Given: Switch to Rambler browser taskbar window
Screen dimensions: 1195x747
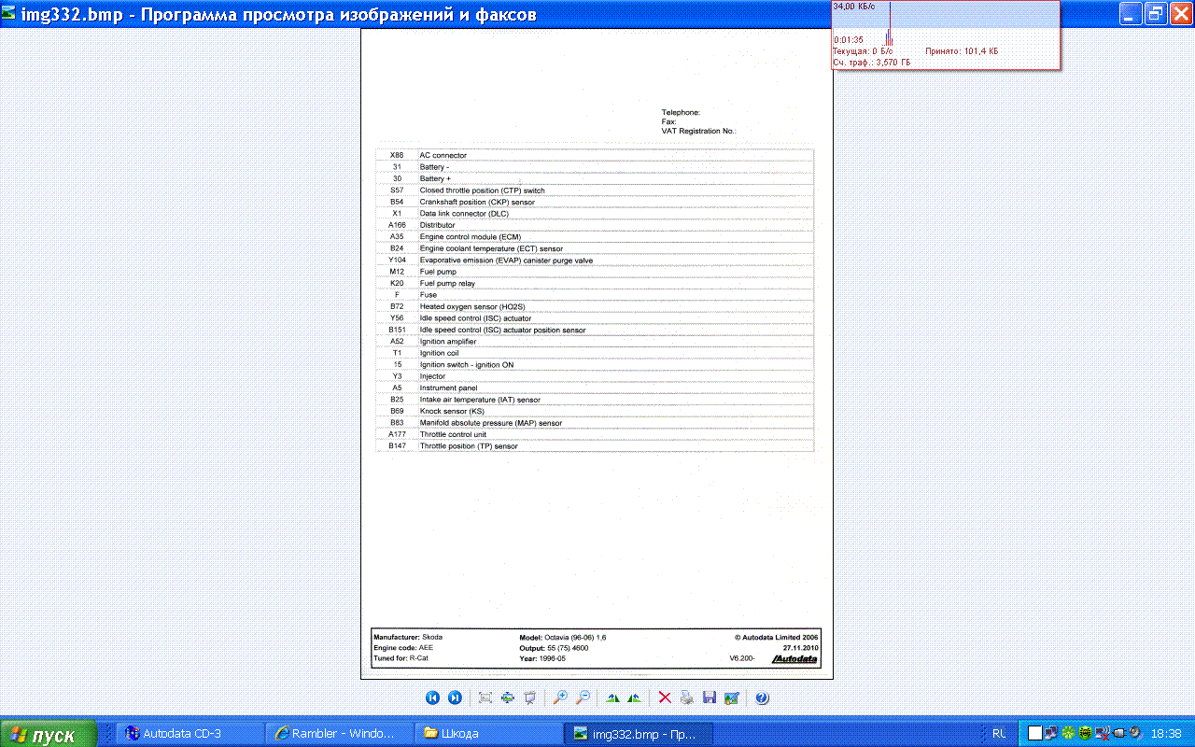Looking at the screenshot, I should click(340, 734).
